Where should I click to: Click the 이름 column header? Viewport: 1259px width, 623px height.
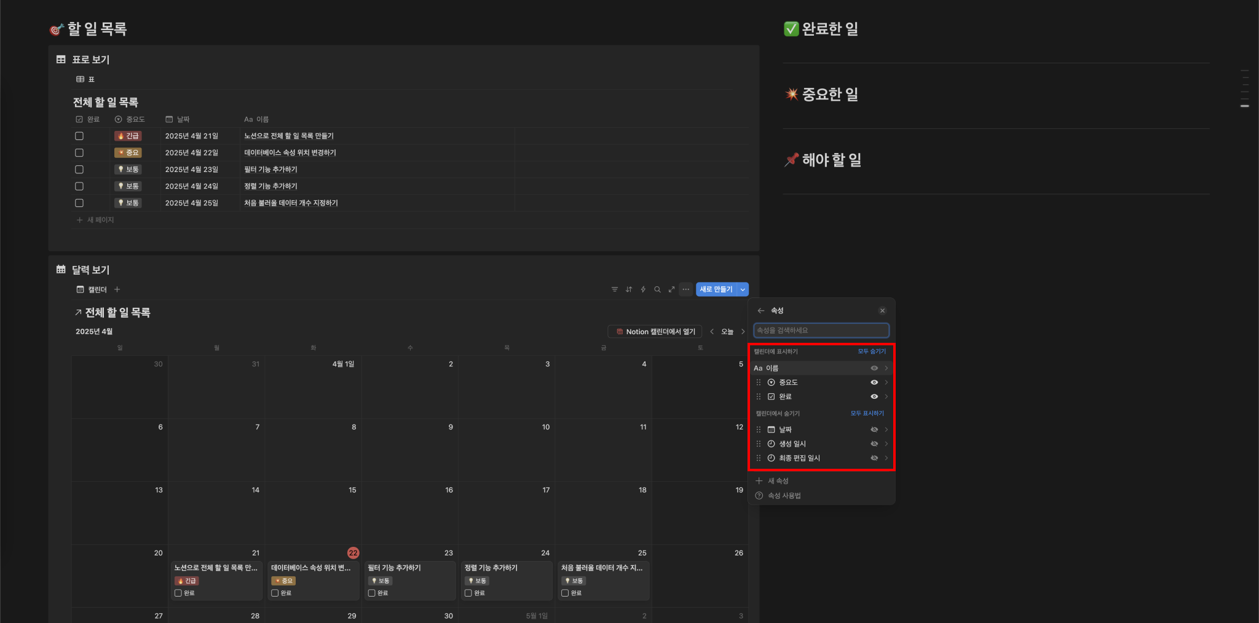[256, 119]
